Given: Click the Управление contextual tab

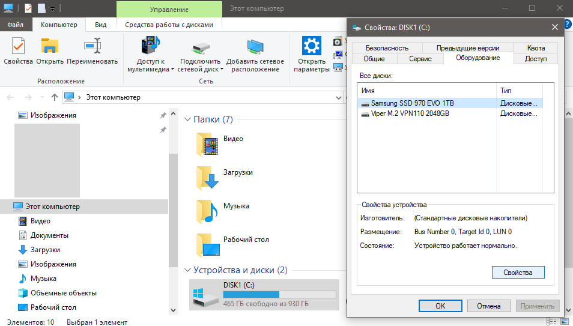Looking at the screenshot, I should click(169, 10).
